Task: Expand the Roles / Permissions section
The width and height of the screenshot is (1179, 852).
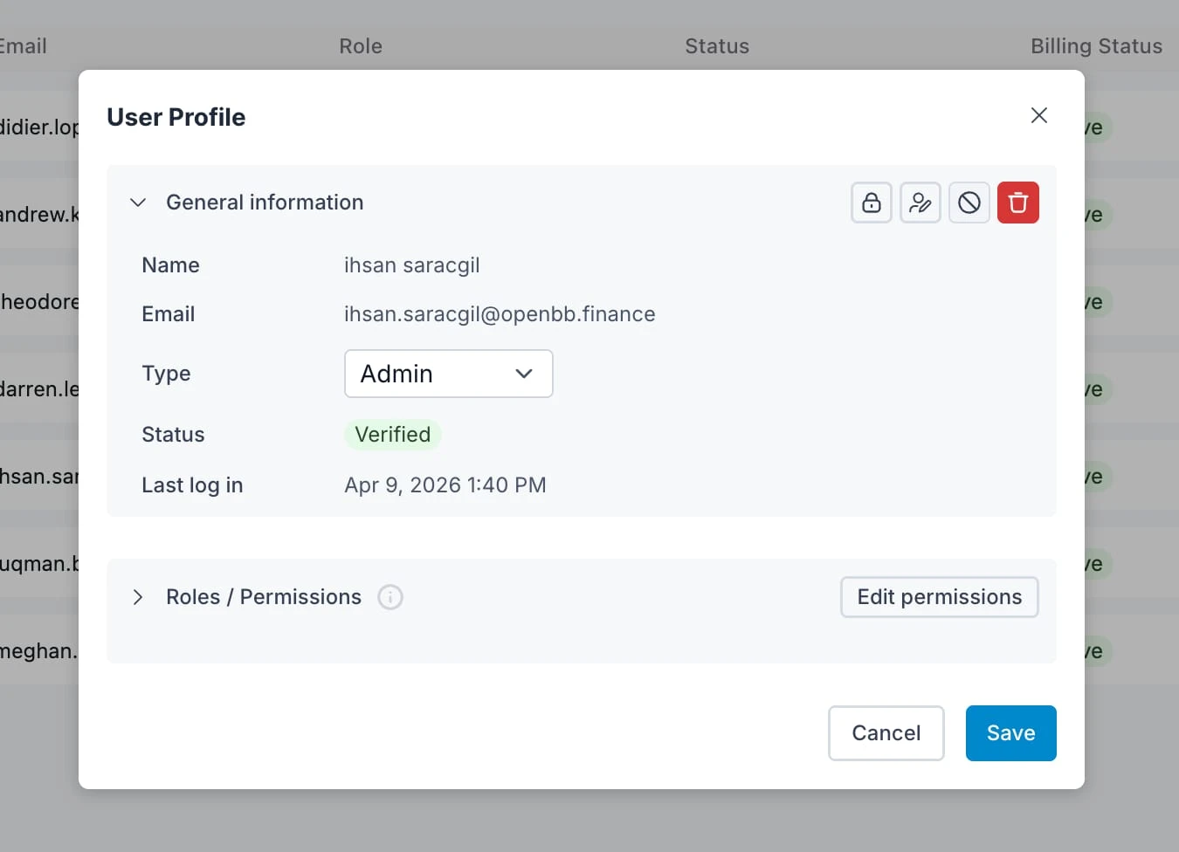Action: pos(137,597)
